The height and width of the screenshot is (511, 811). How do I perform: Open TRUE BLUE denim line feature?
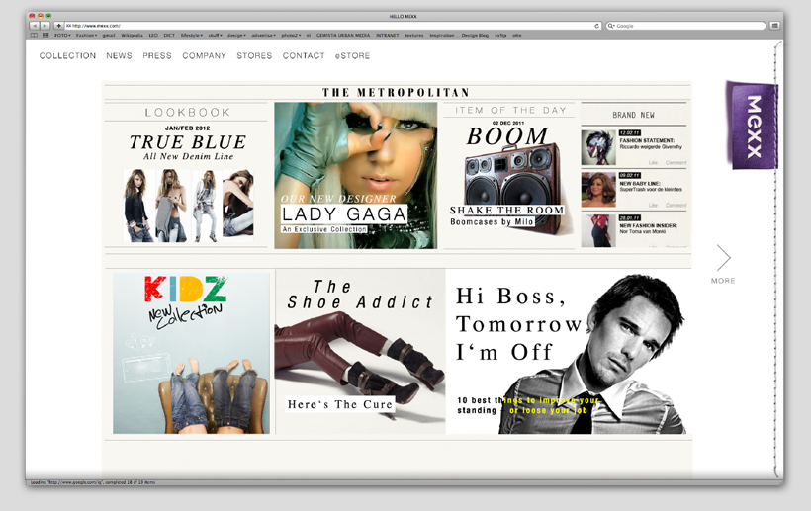coord(188,142)
